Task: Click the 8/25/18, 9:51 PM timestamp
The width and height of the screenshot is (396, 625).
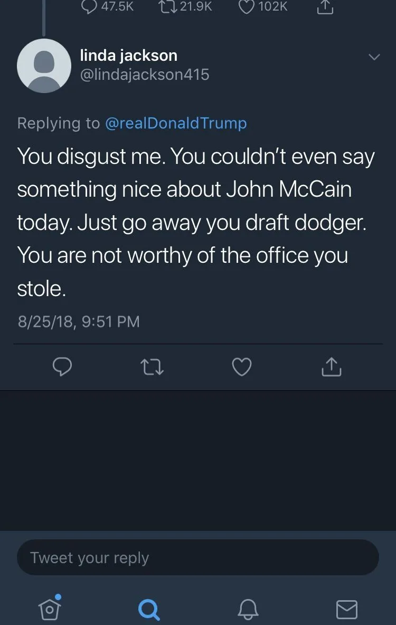Action: tap(79, 321)
